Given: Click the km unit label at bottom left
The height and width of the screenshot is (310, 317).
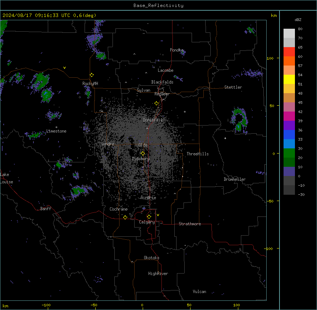Looking at the screenshot, I should (6, 306).
